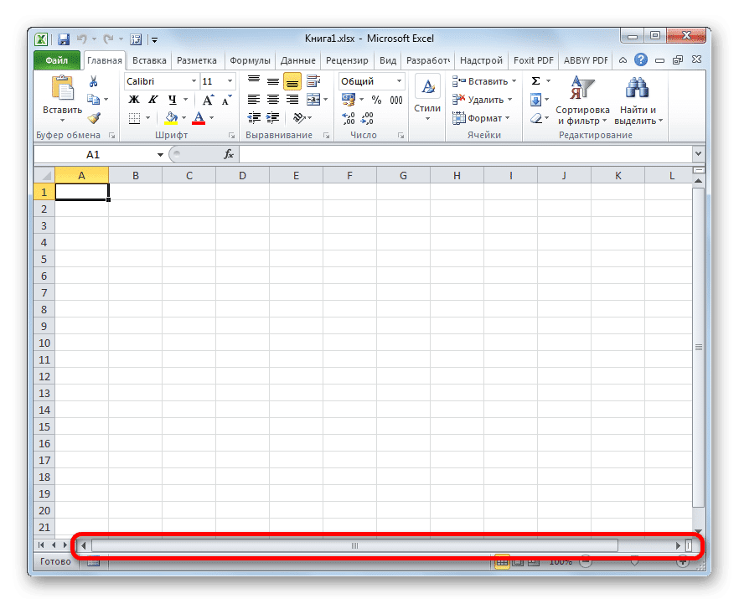
Task: Open the font color dropdown arrow
Action: [x=212, y=118]
